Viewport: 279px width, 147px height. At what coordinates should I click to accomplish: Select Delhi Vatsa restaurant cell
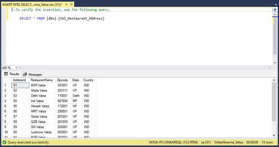pyautogui.click(x=42, y=96)
